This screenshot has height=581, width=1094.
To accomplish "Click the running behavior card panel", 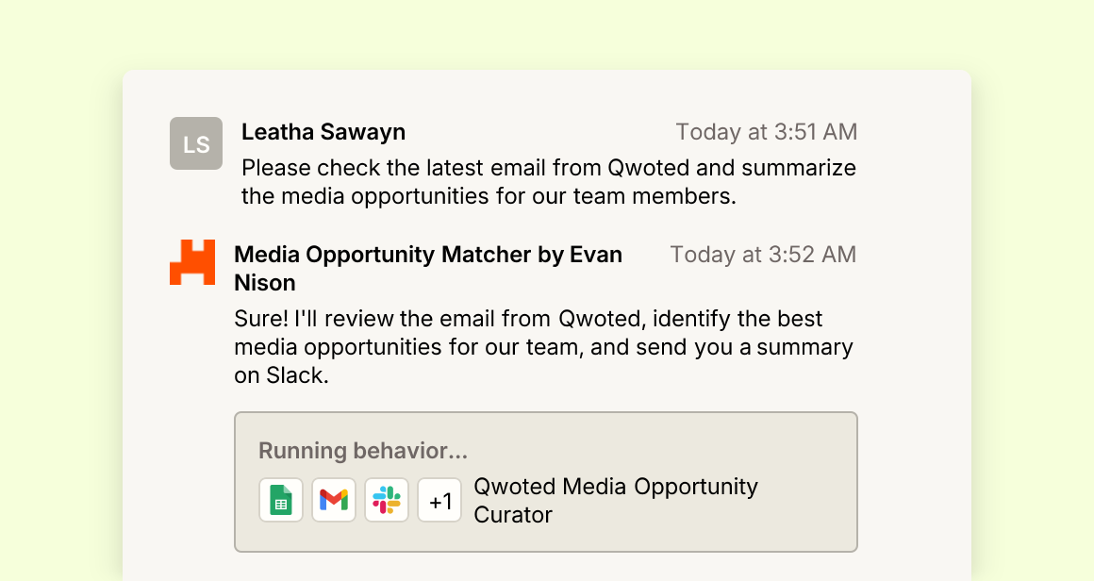I will click(546, 482).
